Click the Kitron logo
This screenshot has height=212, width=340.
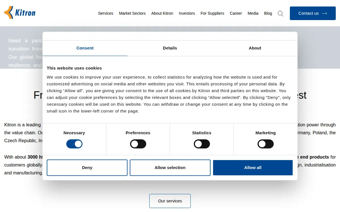[20, 13]
